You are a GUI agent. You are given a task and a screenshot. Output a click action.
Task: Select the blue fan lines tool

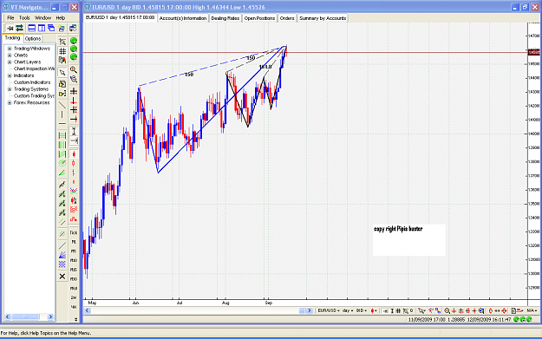click(x=62, y=256)
